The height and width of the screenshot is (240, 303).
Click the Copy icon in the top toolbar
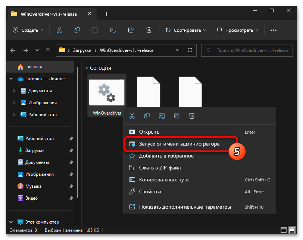[x=77, y=30]
